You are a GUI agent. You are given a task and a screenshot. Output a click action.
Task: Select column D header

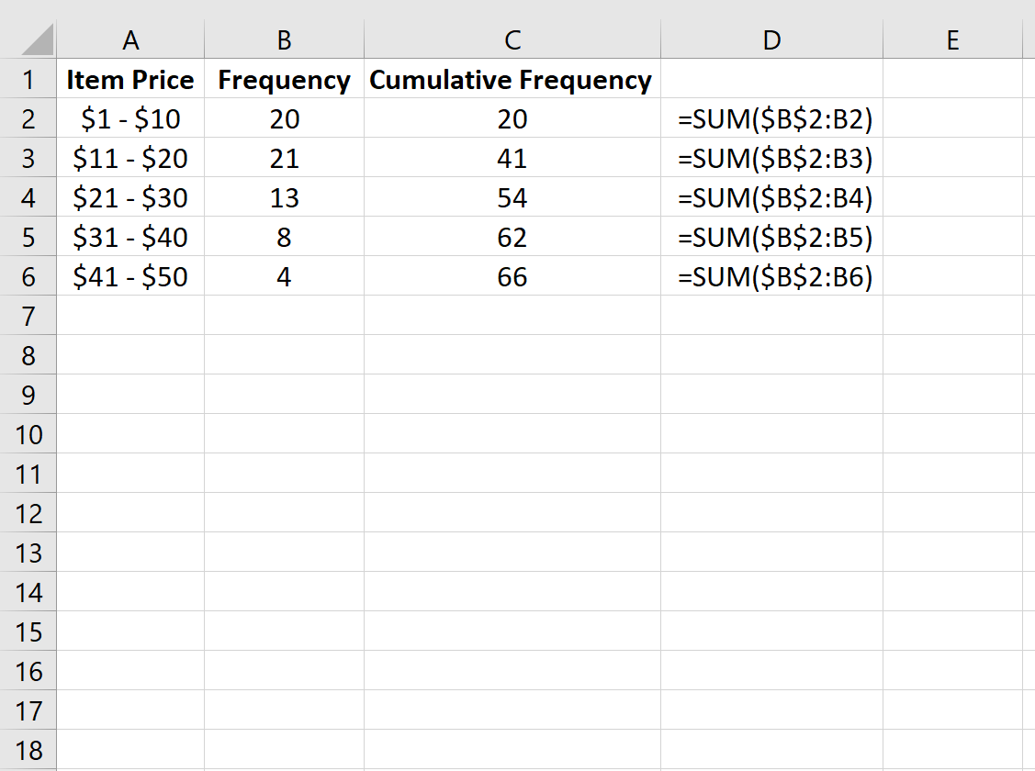click(x=771, y=39)
